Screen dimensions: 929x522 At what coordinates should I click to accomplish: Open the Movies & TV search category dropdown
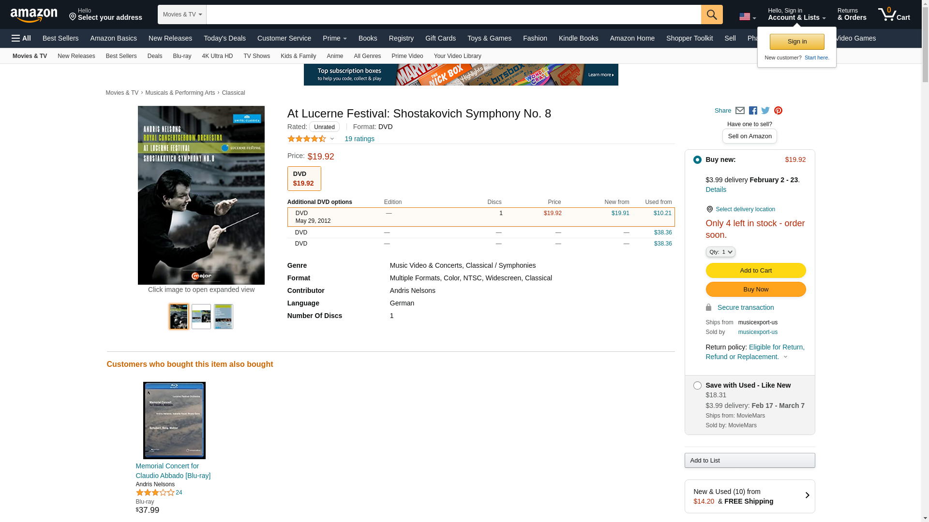(x=182, y=14)
